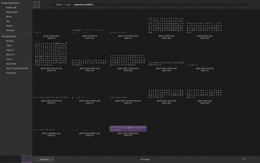Select the glyph-latin-african.png thumbnail
The width and height of the screenshot is (260, 163).
coord(51,54)
